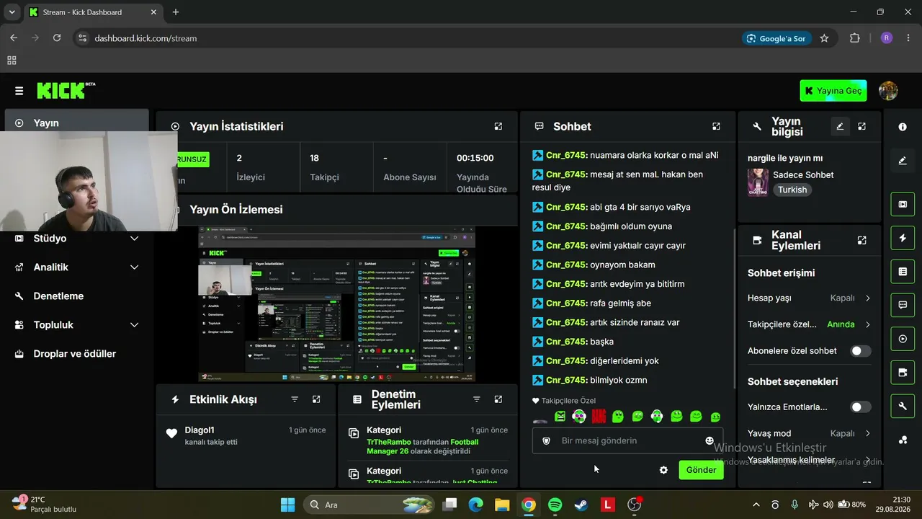Click the Yayına Geç button
Screen dimensions: 922x519
point(833,91)
